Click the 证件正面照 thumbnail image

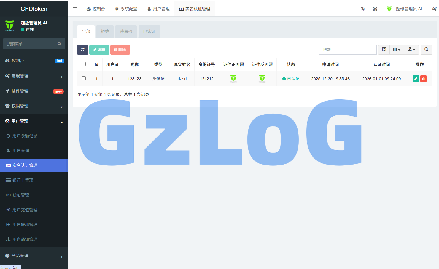233,78
